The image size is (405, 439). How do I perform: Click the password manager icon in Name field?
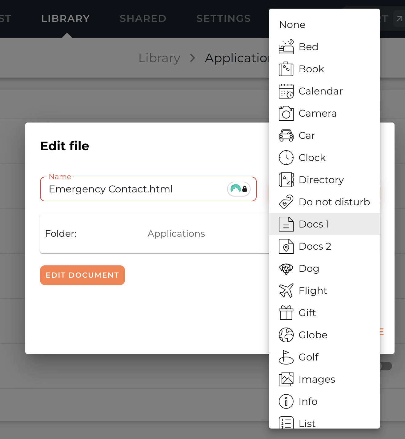click(x=239, y=189)
